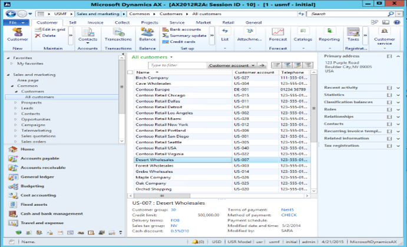Expand the Statistics fact box
Viewport: 407px width, 247px height.
click(x=398, y=94)
